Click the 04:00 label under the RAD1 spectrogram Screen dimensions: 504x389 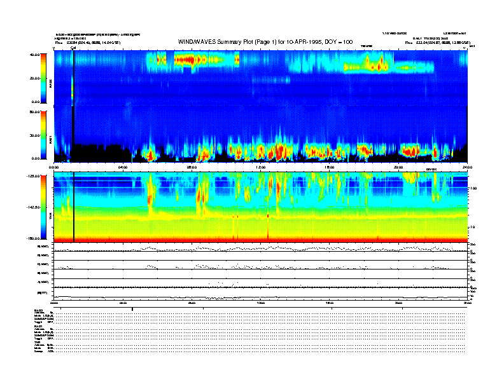(x=123, y=167)
